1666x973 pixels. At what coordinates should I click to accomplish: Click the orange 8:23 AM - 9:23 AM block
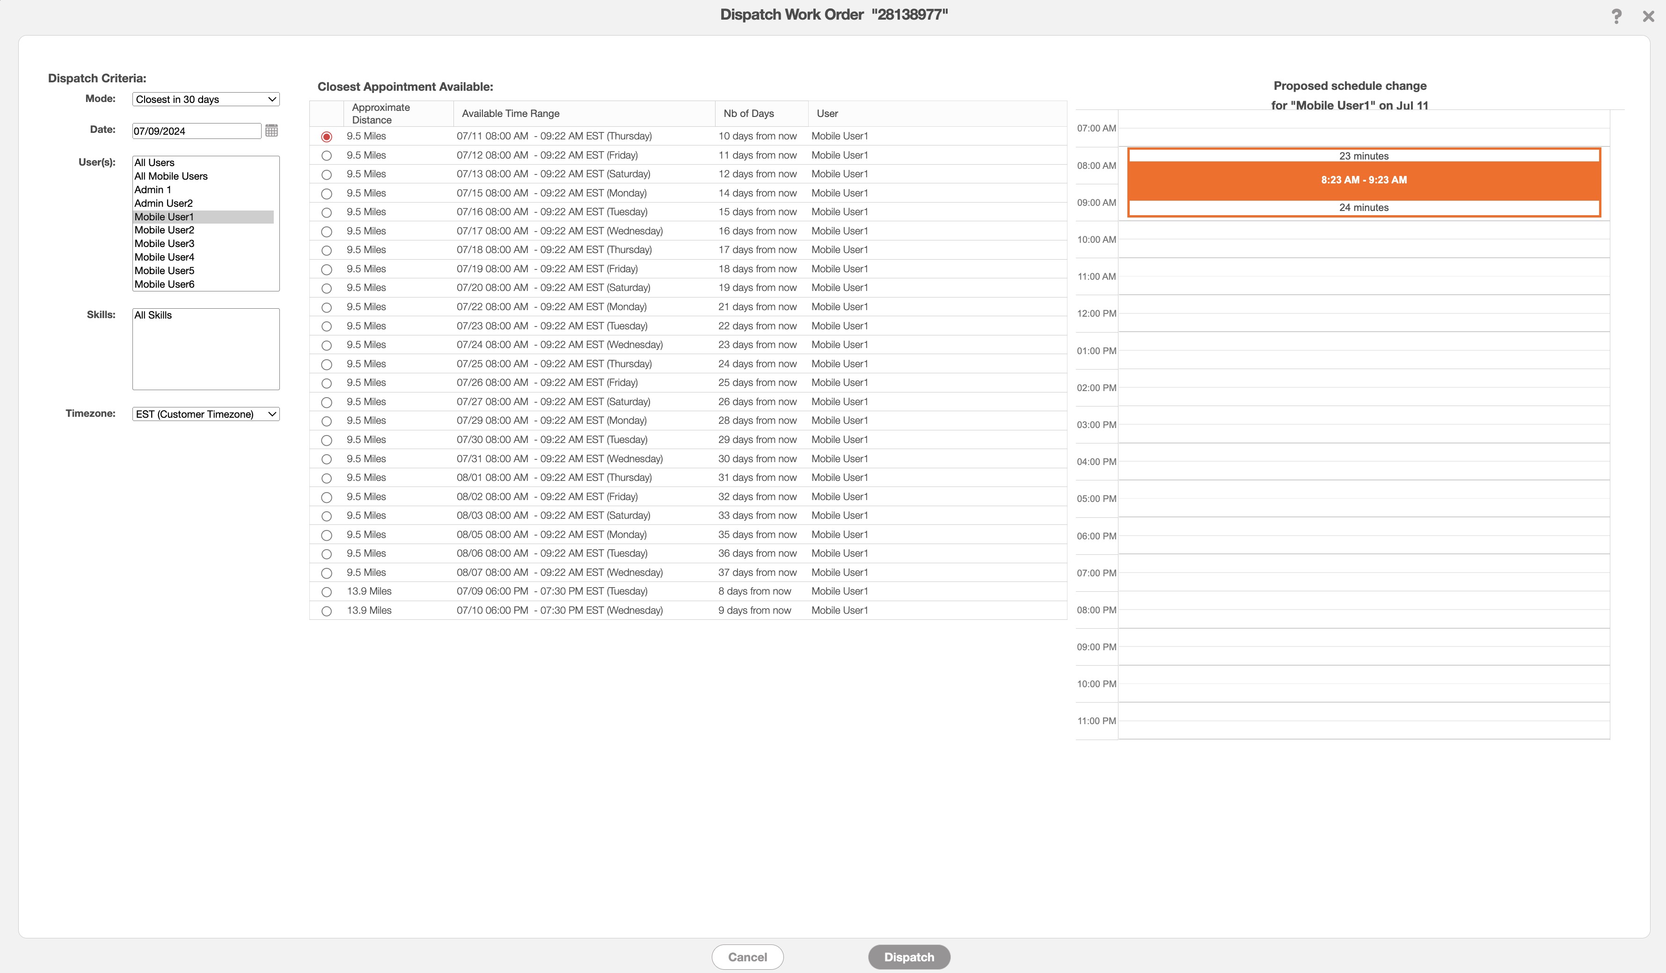1363,180
